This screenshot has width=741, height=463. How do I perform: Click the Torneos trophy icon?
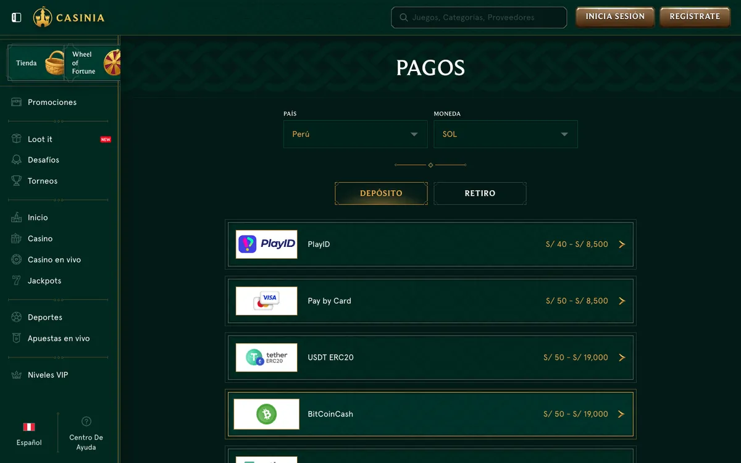[x=17, y=181]
